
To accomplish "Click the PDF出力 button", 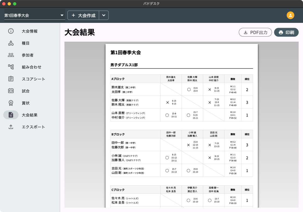I will tap(255, 32).
